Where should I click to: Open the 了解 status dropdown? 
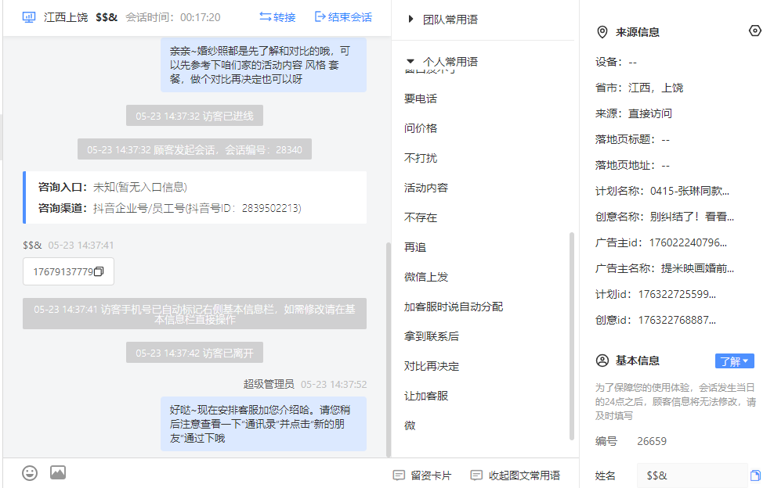click(x=735, y=361)
